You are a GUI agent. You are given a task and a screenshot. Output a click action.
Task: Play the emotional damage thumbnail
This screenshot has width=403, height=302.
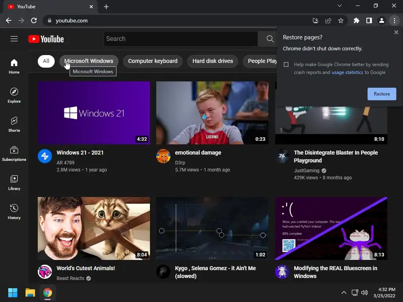[x=212, y=113]
